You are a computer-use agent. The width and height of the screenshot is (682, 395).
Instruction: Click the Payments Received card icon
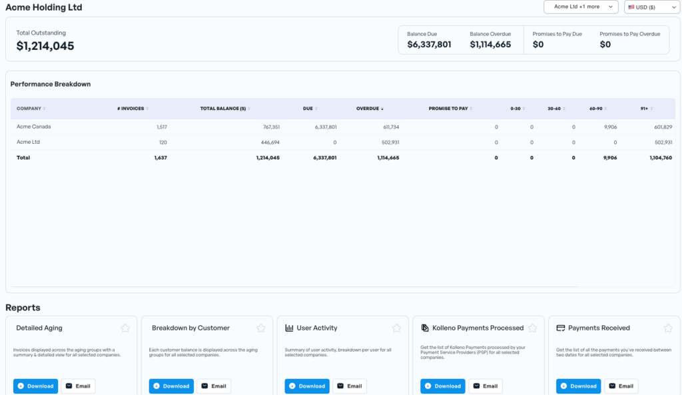pyautogui.click(x=561, y=328)
